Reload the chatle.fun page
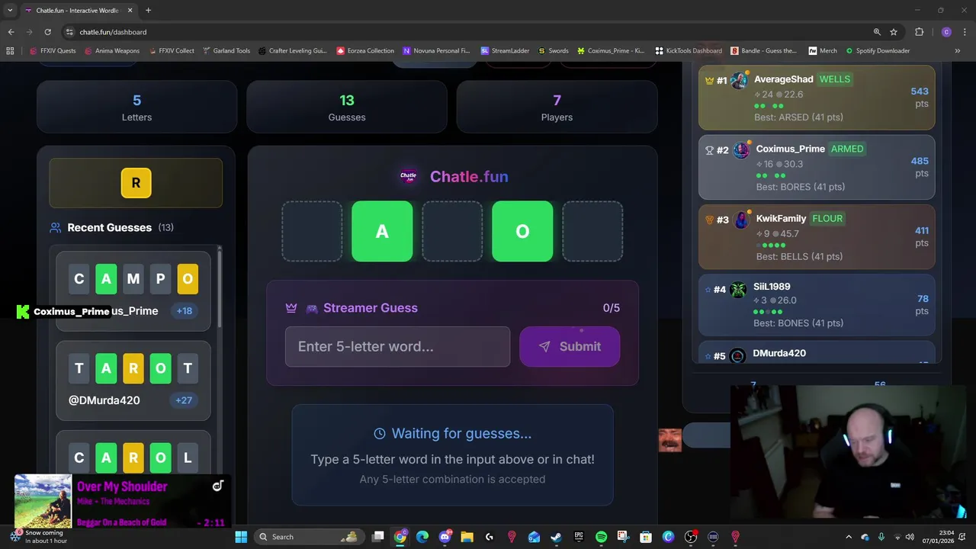 tap(47, 32)
